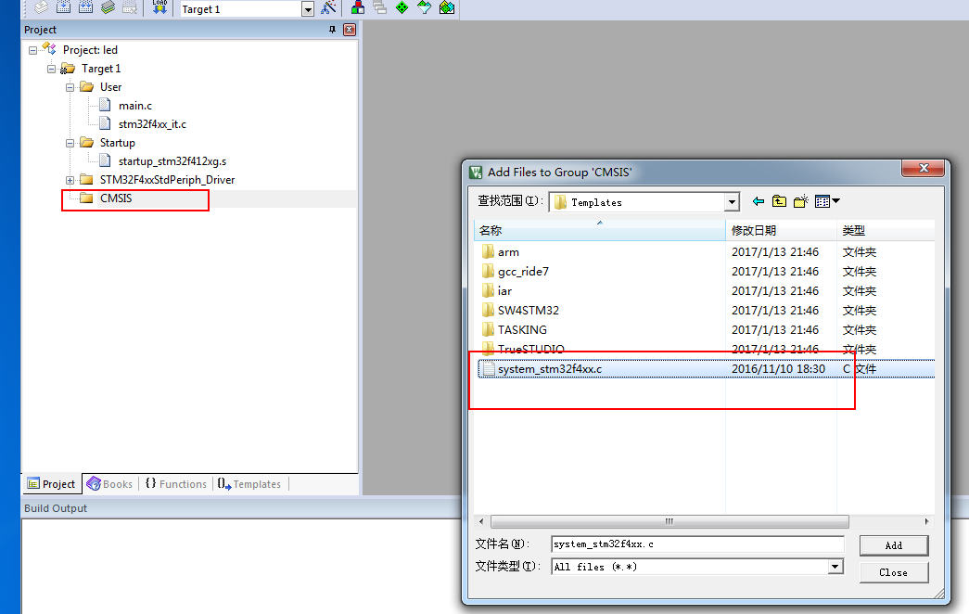
Task: Click the Close button in dialog
Action: (893, 572)
